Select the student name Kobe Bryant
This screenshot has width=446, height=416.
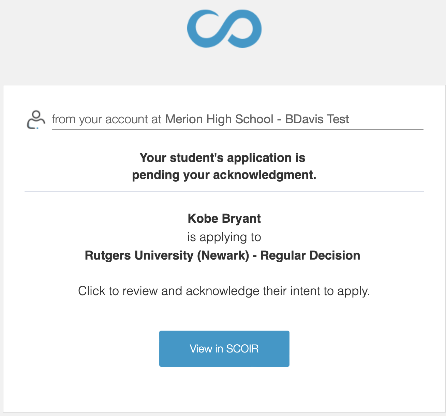(224, 219)
